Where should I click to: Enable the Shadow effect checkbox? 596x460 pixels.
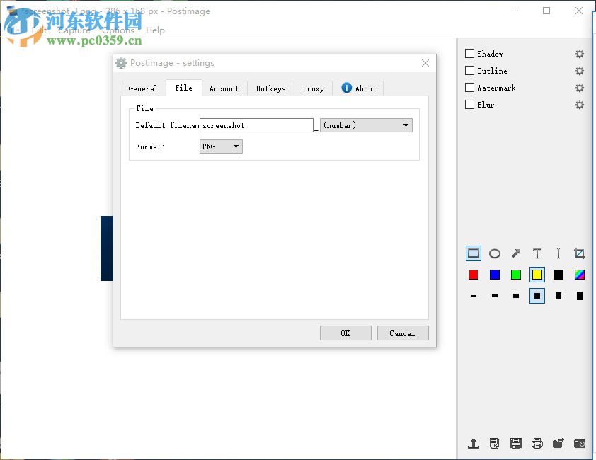pyautogui.click(x=469, y=53)
